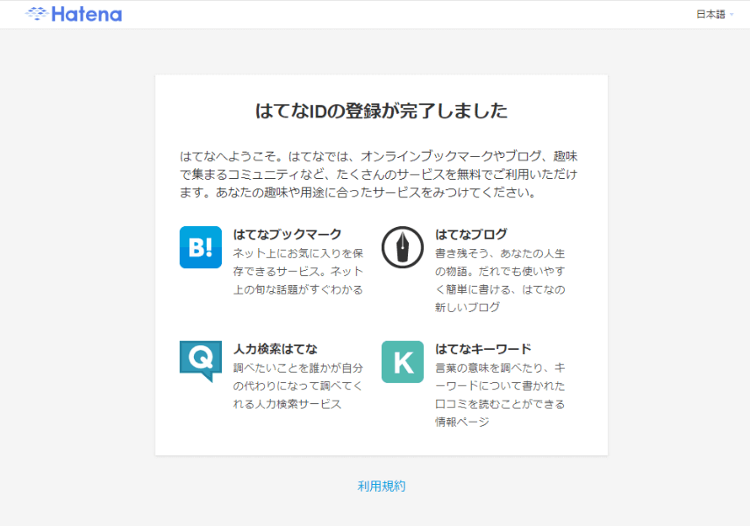Select the 人力検索はてな Q icon
The height and width of the screenshot is (526, 750).
tap(200, 361)
